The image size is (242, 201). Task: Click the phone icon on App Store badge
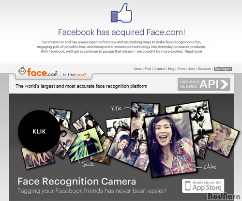pyautogui.click(x=188, y=186)
